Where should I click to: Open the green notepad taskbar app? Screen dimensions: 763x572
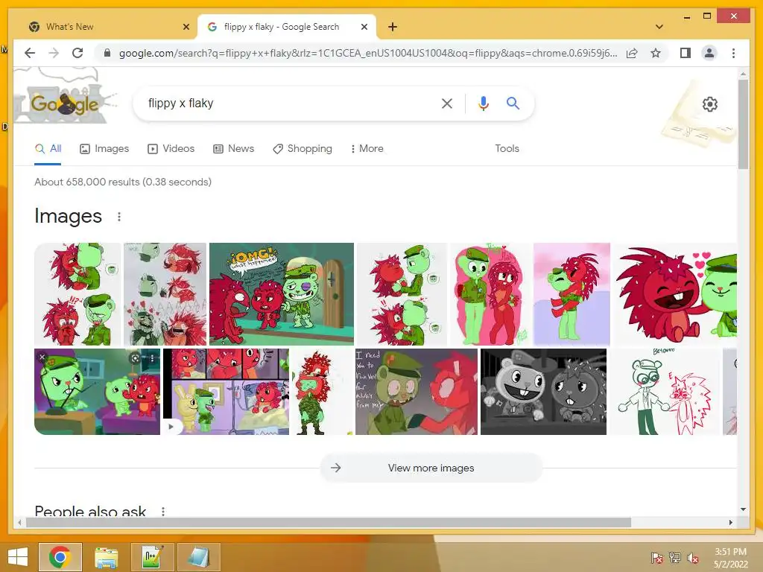(153, 557)
